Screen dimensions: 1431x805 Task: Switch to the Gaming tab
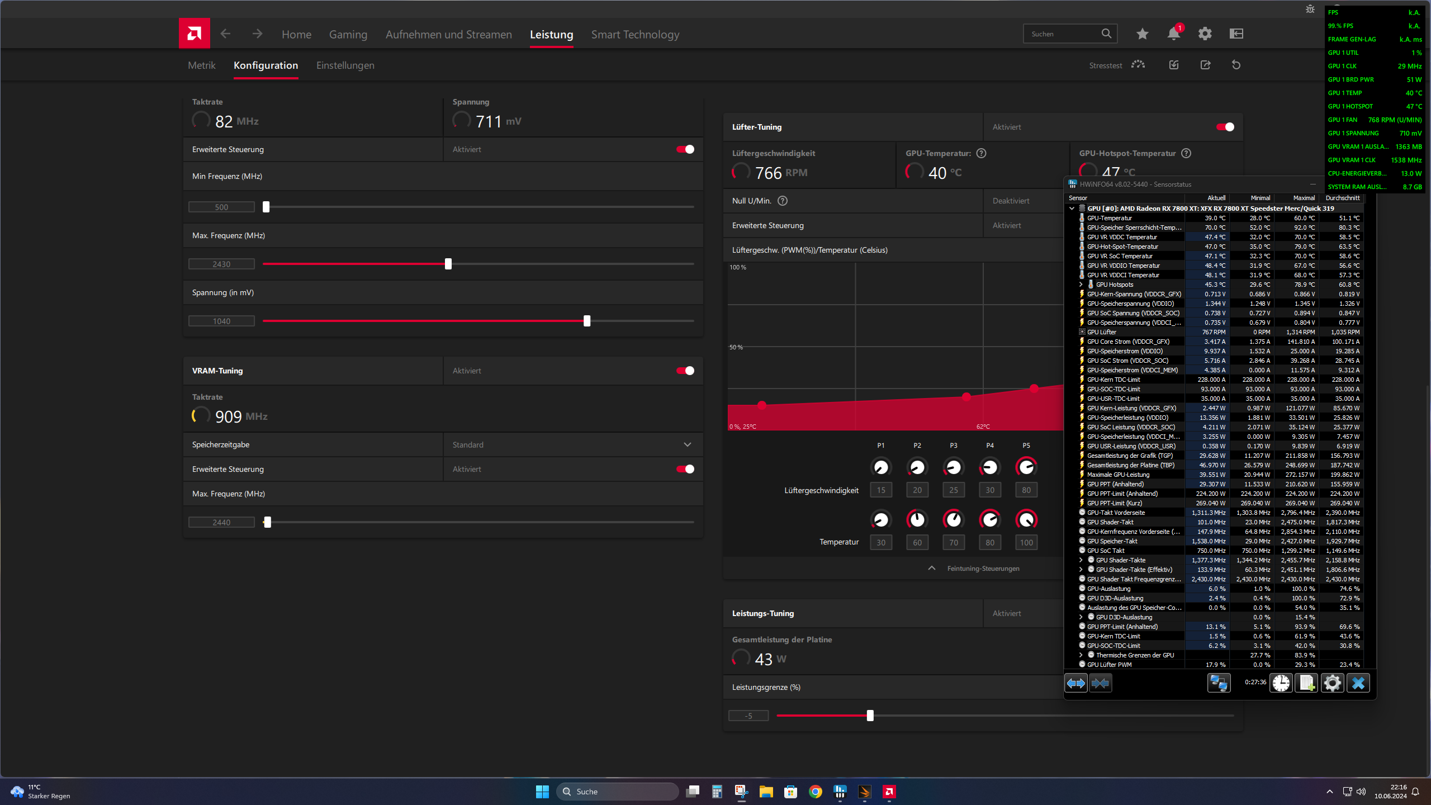point(348,35)
